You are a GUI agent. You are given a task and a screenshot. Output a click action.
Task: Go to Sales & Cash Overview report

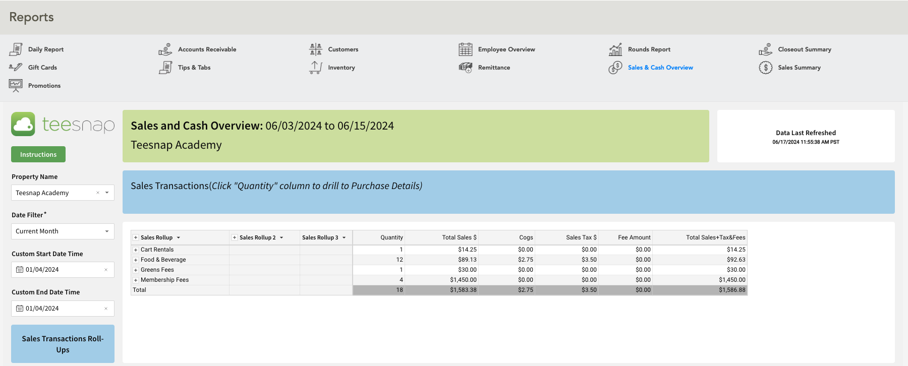(660, 68)
